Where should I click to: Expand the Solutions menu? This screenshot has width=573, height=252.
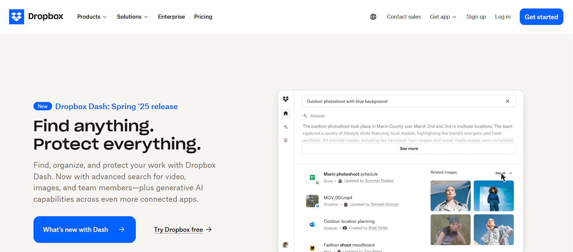(x=132, y=17)
